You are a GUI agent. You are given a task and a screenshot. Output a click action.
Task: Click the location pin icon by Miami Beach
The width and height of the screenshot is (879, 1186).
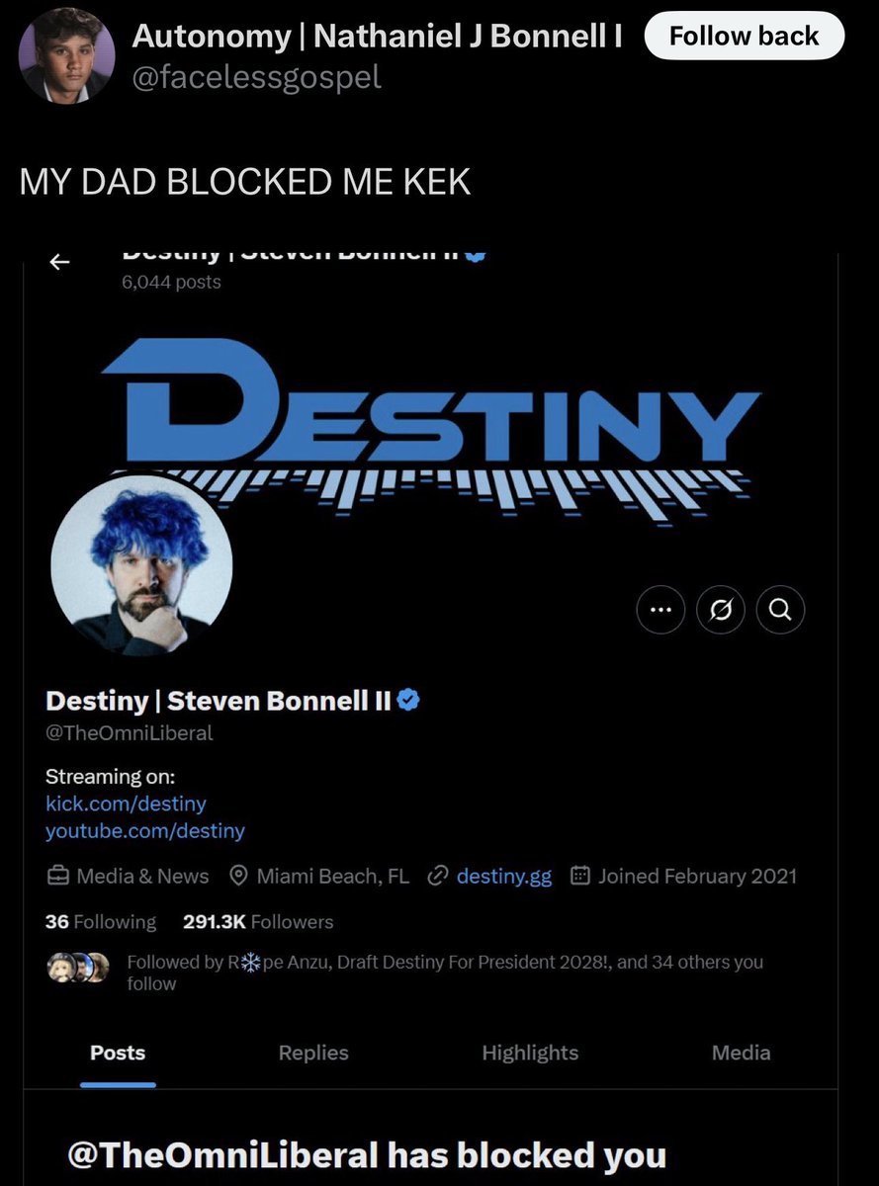pyautogui.click(x=237, y=876)
